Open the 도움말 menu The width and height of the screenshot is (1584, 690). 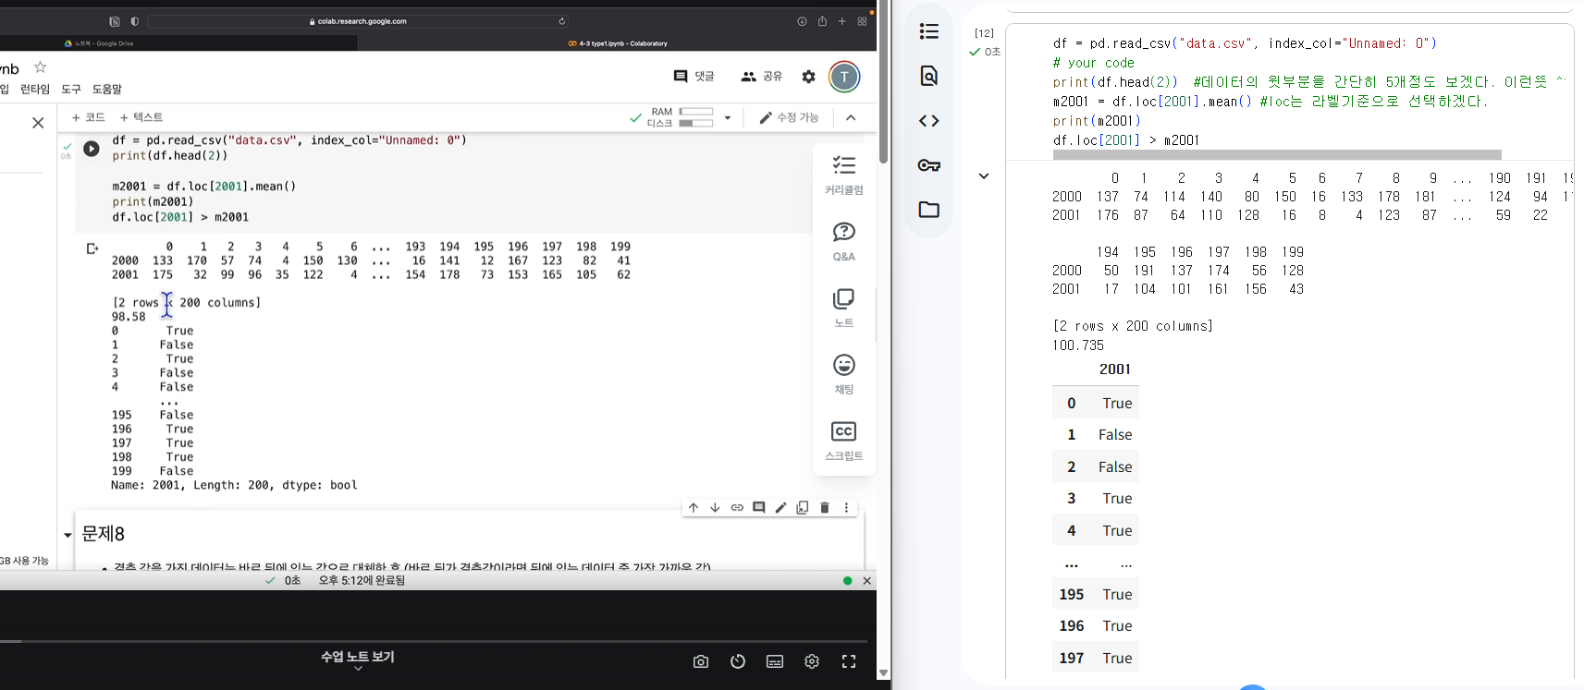click(106, 90)
